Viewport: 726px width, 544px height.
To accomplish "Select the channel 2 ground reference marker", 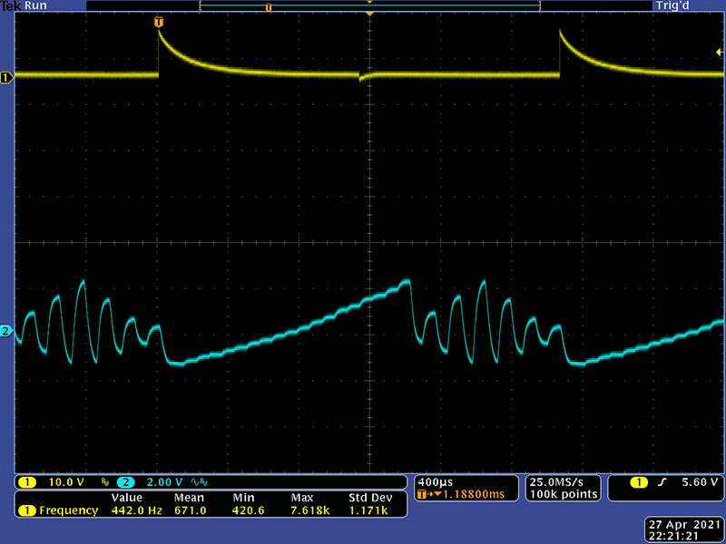I will (6, 332).
